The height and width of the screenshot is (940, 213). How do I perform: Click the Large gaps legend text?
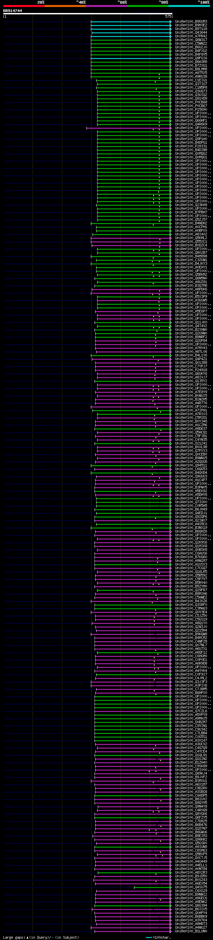(41, 937)
